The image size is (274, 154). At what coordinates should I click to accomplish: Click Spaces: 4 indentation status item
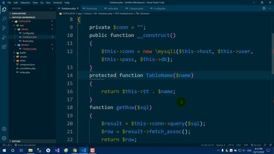pyautogui.click(x=220, y=145)
